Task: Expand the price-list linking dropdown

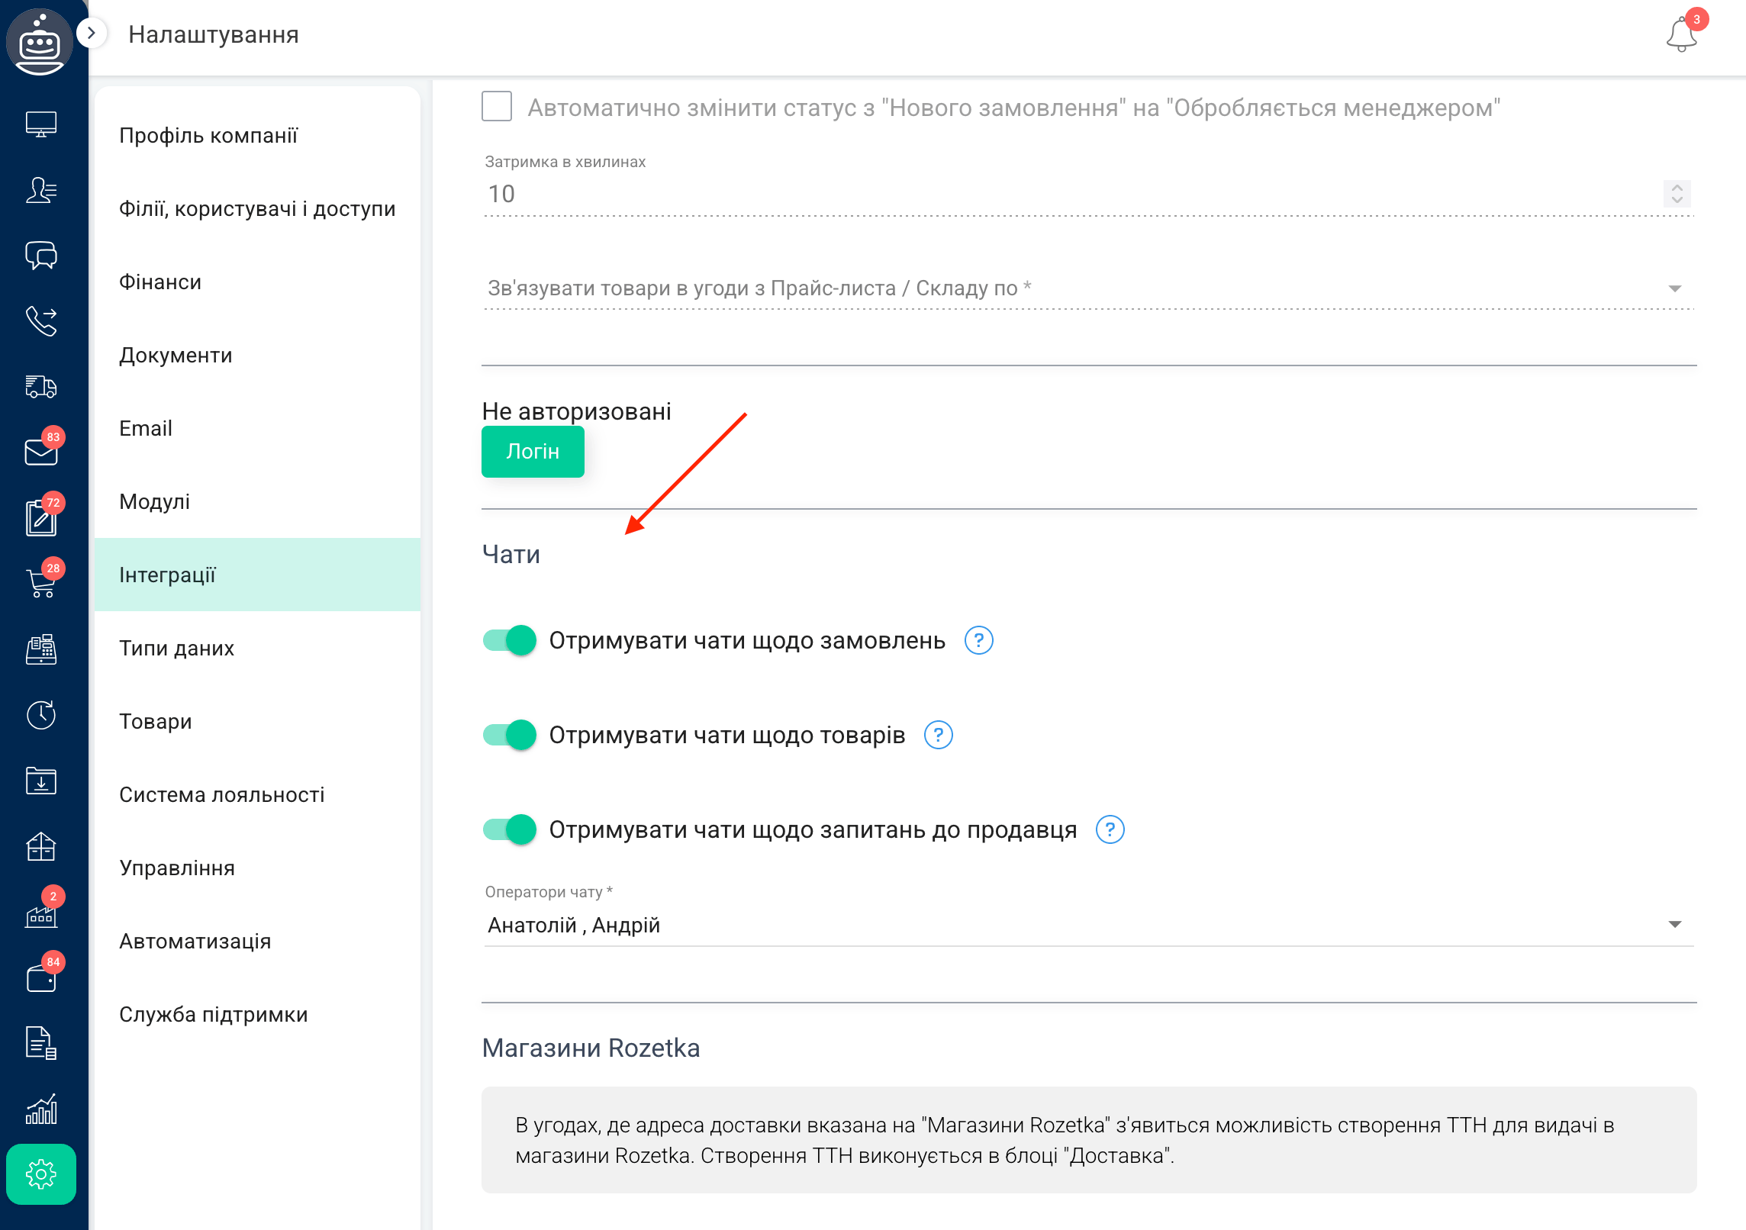Action: click(x=1676, y=288)
